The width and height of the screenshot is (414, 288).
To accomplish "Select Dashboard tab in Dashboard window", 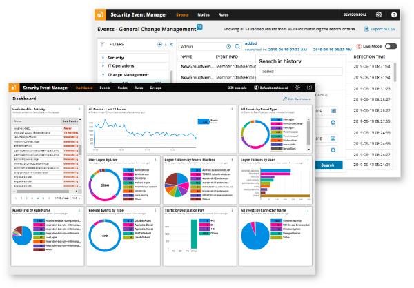I will point(84,88).
